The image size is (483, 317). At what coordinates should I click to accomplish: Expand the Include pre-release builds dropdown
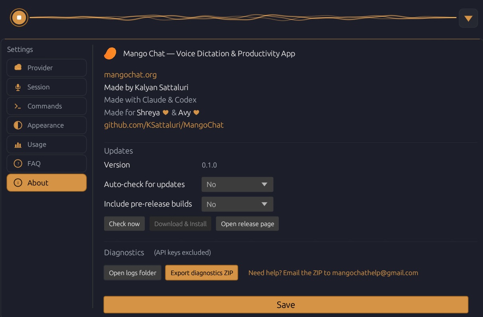coord(237,204)
